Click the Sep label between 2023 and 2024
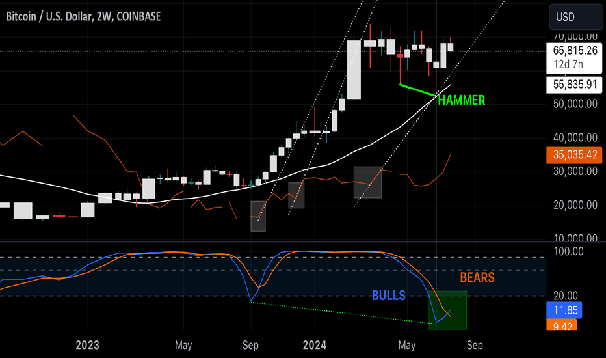Screen dimensions: 606x358 pos(250,345)
